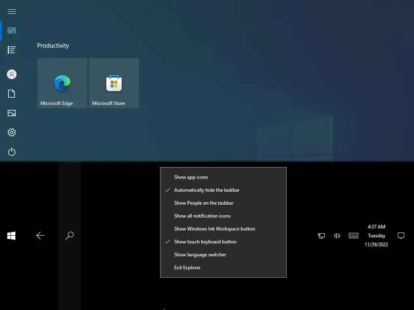Click the Productivity group heading

click(x=53, y=46)
